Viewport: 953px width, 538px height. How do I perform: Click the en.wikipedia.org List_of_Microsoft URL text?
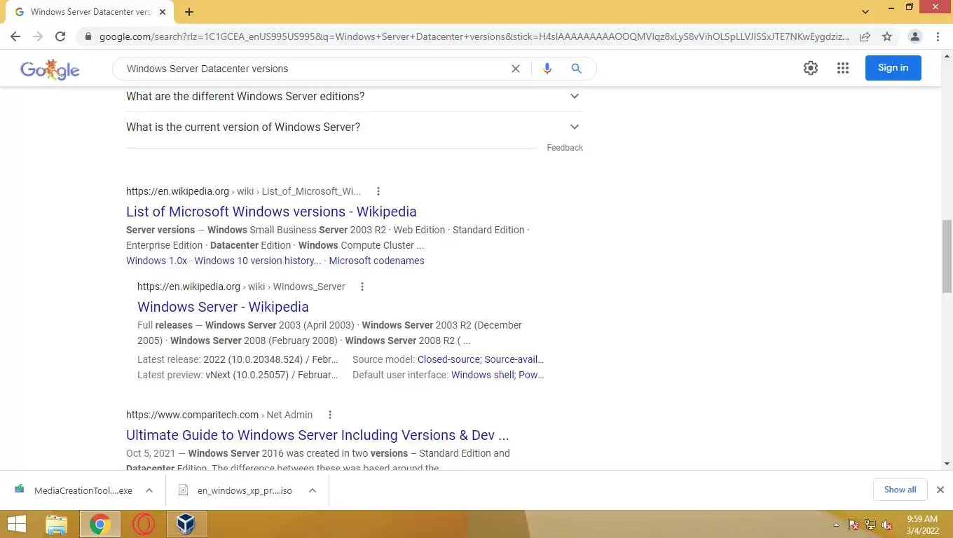point(243,191)
